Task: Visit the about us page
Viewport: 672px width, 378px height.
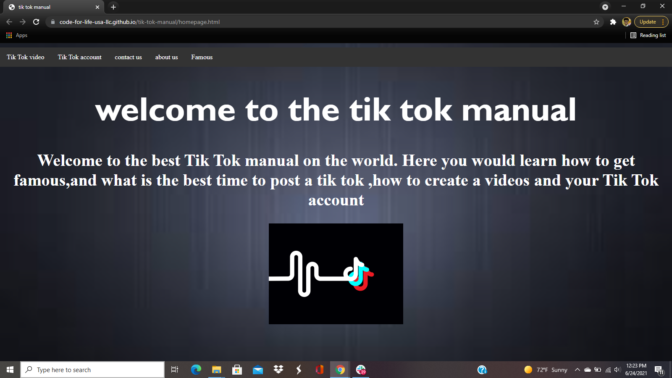Action: pyautogui.click(x=166, y=57)
